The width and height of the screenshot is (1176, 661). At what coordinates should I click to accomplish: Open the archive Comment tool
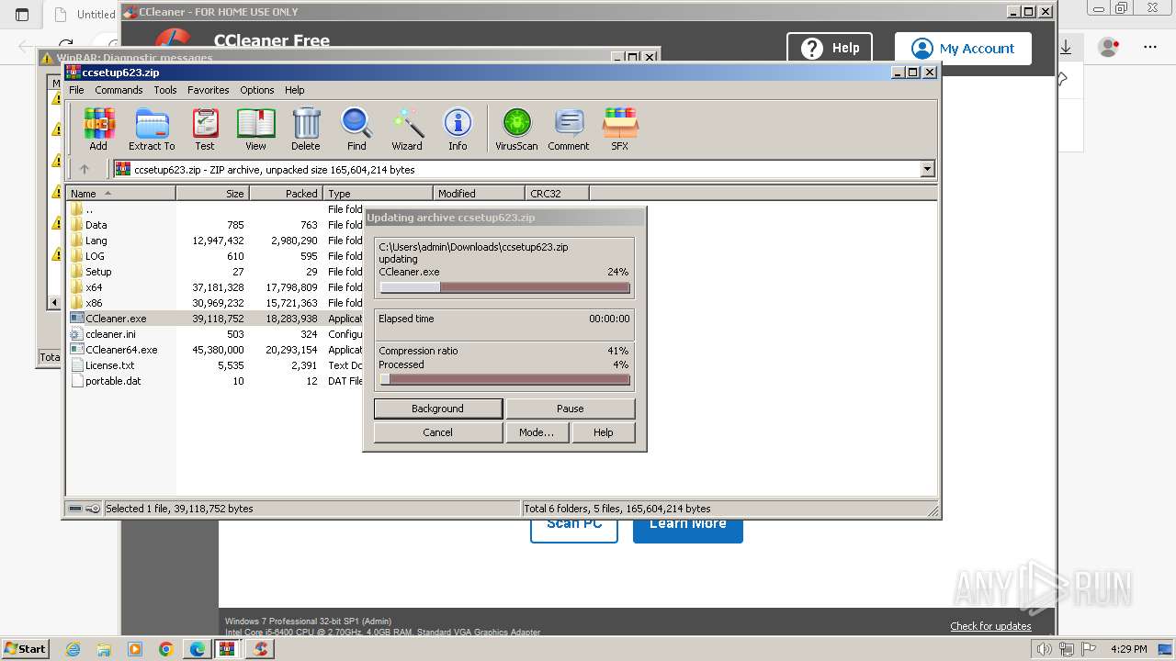569,129
